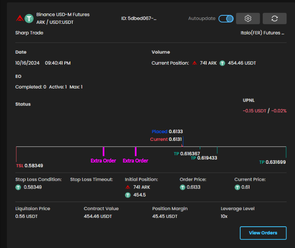The image size is (295, 248).
Task: Click Tether icon next to 454.46 USDT
Action: coord(222,63)
